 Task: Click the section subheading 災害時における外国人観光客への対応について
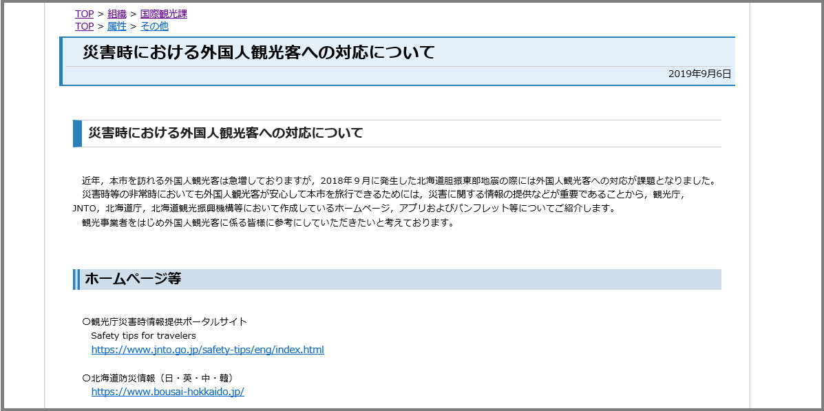point(225,133)
